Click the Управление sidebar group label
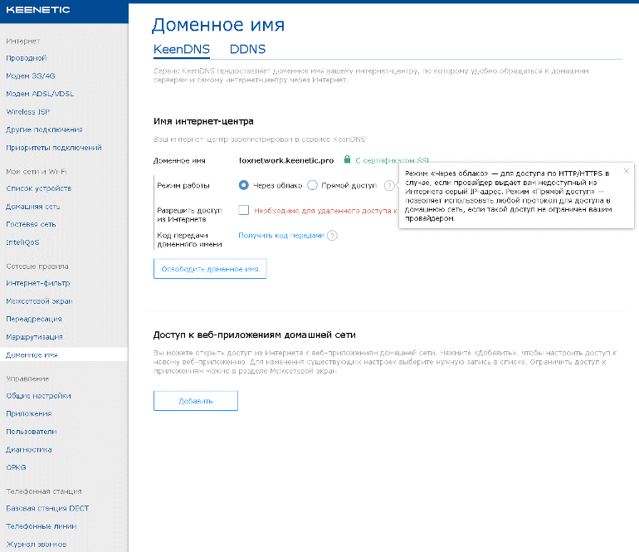The height and width of the screenshot is (552, 639). pos(27,379)
